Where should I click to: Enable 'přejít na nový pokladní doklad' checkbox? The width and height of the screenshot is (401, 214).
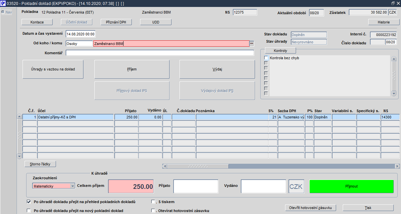[29, 211]
